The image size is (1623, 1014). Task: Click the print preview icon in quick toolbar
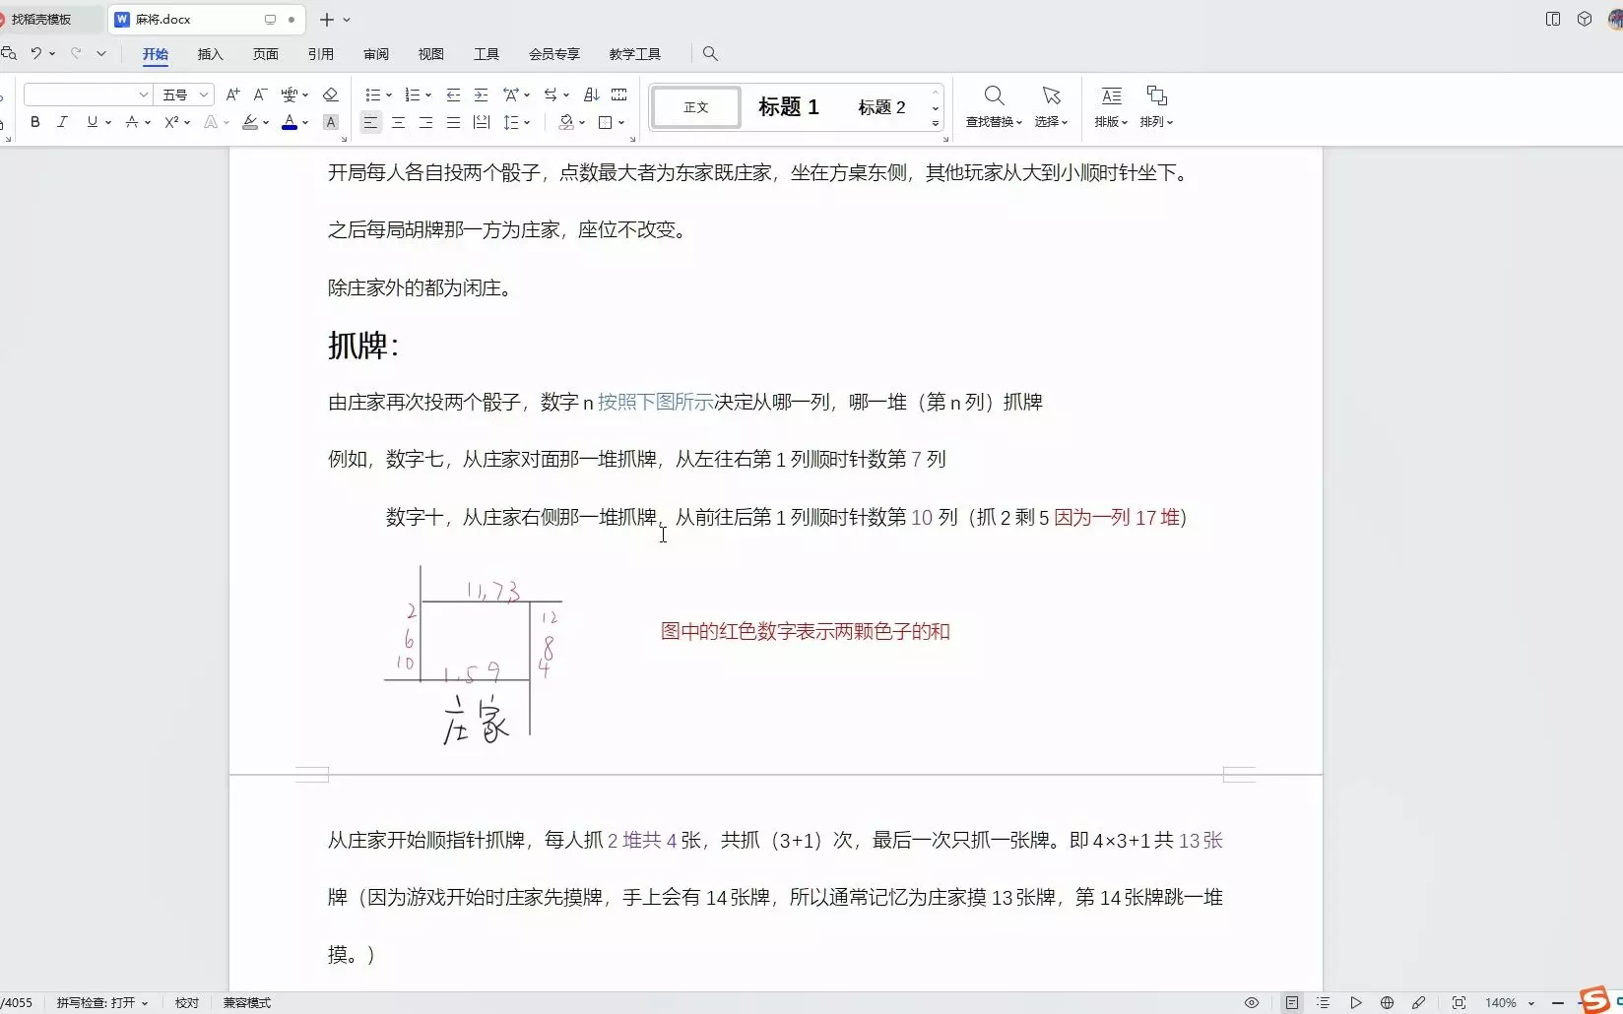tap(9, 53)
